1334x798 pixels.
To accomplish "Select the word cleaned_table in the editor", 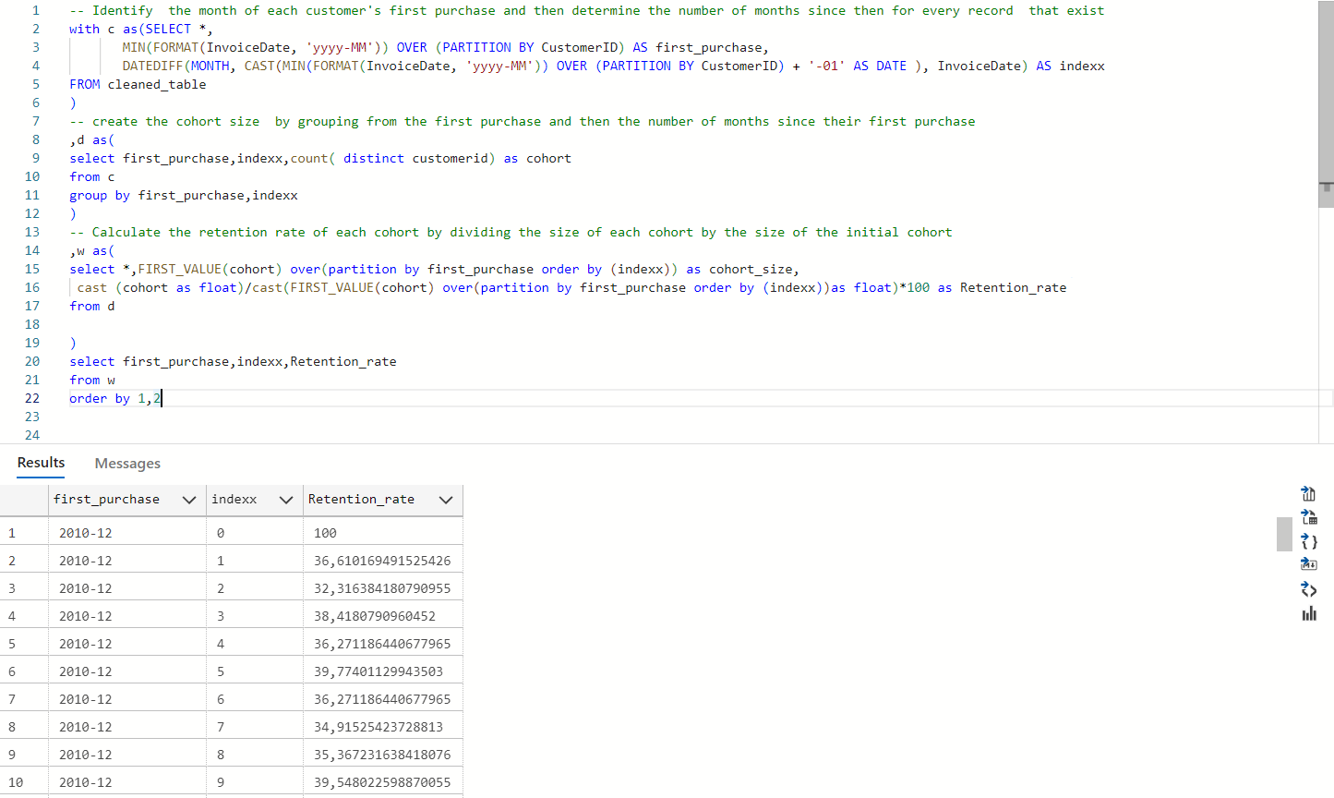I will point(154,84).
